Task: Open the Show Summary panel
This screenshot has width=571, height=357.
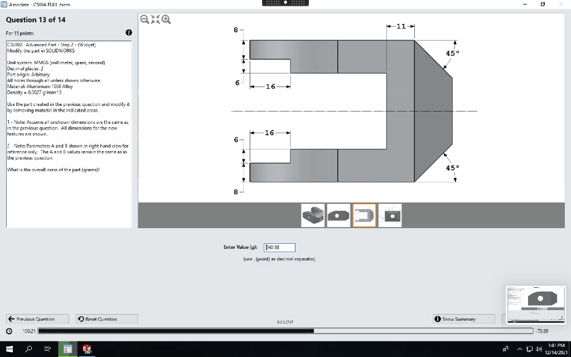Action: 463,319
